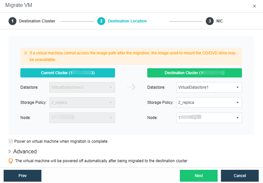This screenshot has width=263, height=183.
Task: Click the step 1 circle icon
Action: point(12,21)
